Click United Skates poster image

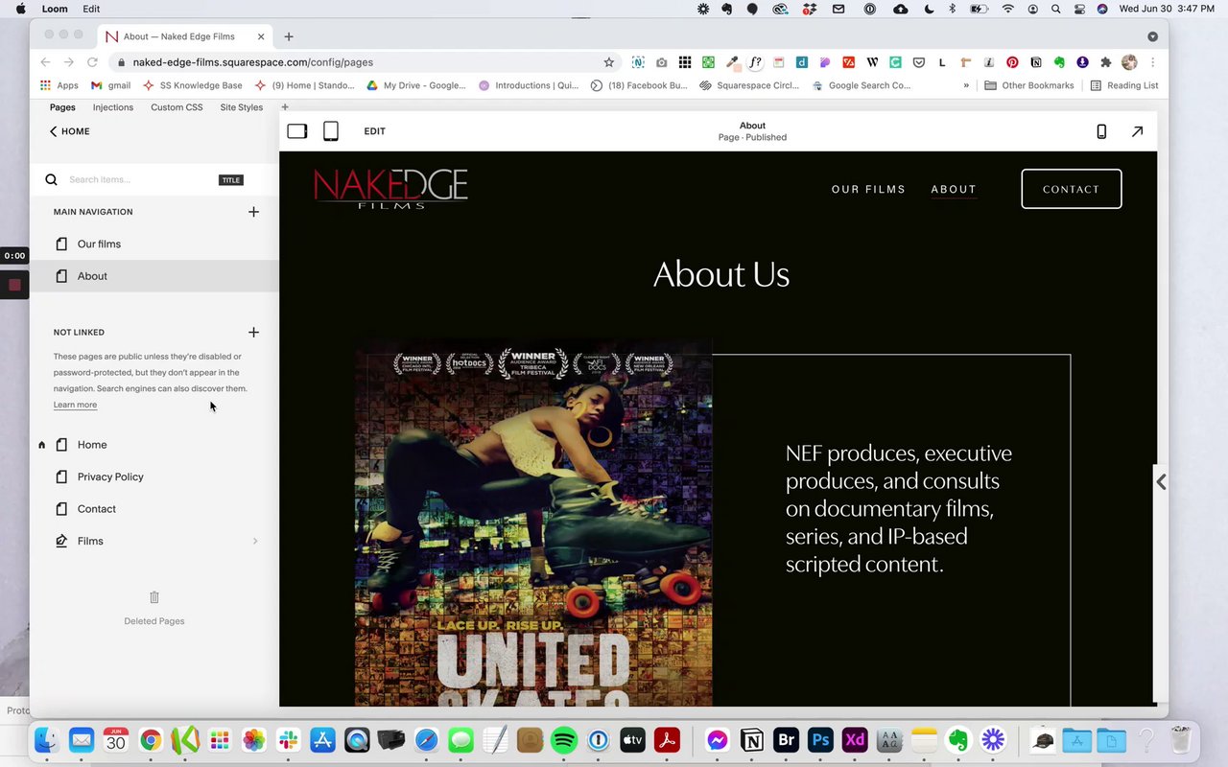coord(533,523)
